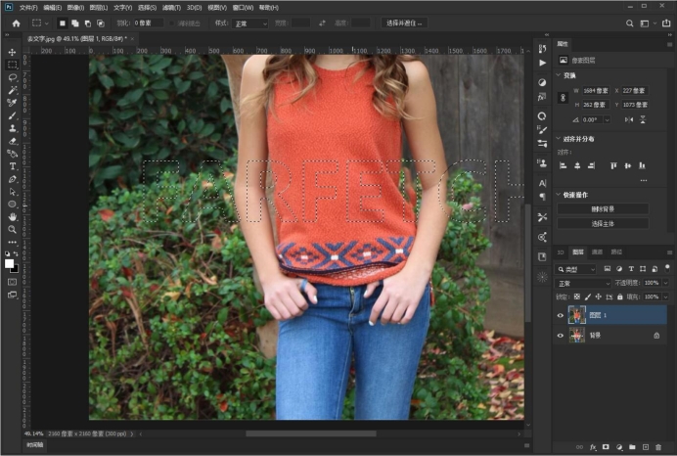
Task: Hide layer 图层 1 via eye icon
Action: pos(561,315)
